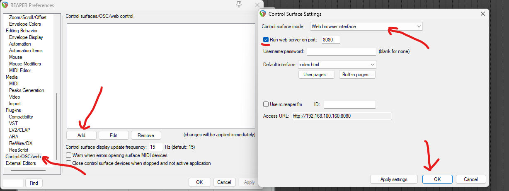
Task: Click OK in REAPER Preferences window
Action: coord(199,182)
